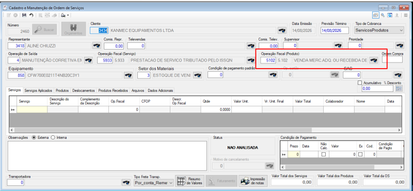Viewport: 413px width, 191px height.
Task: Open Resumo de Valores
Action: tap(189, 181)
